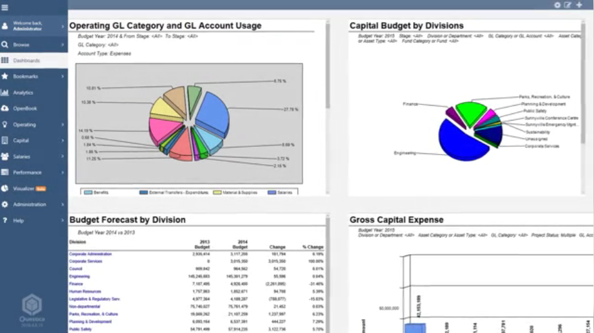Expand the Operating submenu arrow
The height and width of the screenshot is (333, 594).
point(63,125)
